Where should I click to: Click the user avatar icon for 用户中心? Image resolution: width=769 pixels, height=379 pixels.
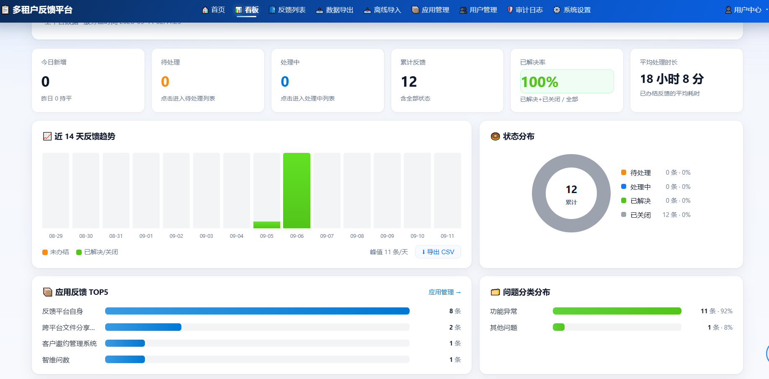tap(728, 10)
